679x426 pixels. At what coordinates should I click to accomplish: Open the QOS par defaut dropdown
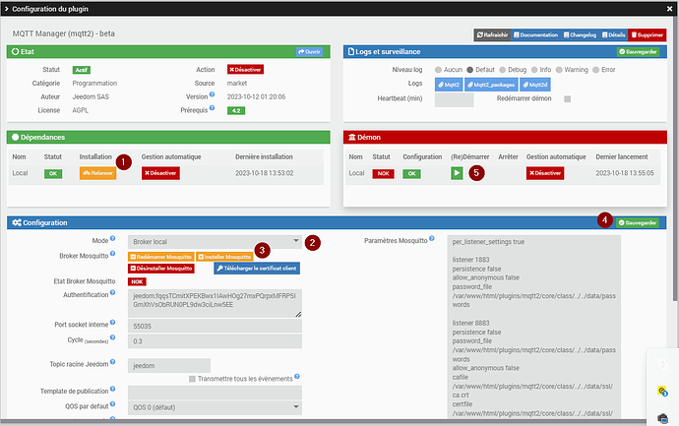[x=215, y=407]
